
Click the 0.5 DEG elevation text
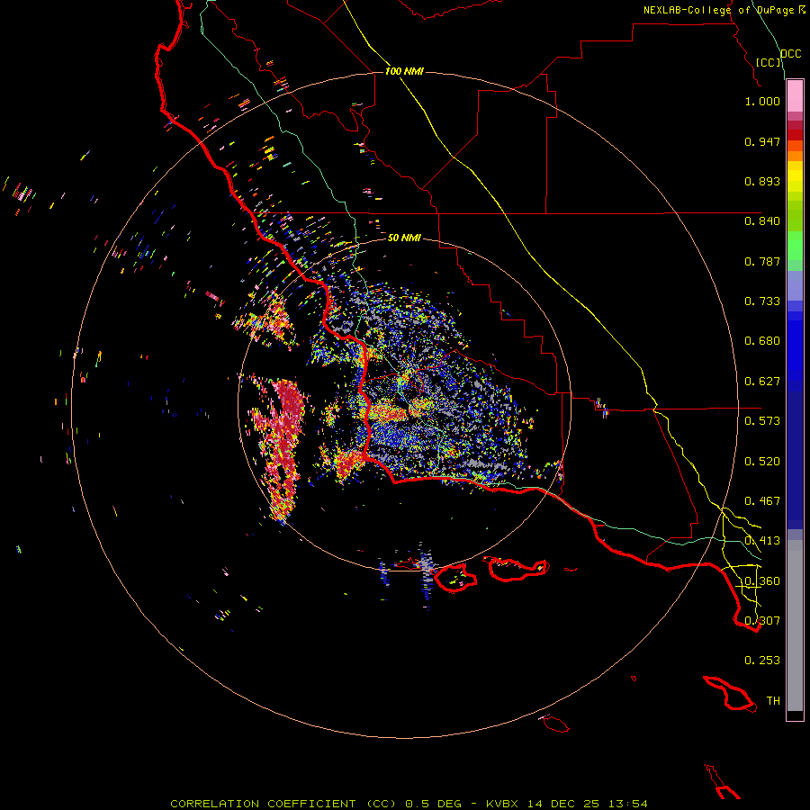coord(433,804)
